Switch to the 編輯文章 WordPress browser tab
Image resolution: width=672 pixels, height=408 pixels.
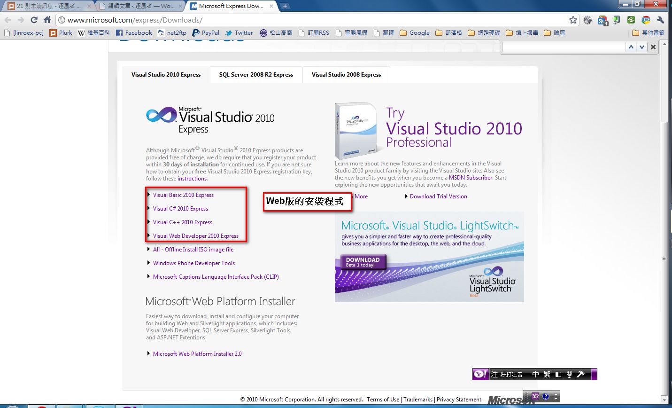[140, 6]
